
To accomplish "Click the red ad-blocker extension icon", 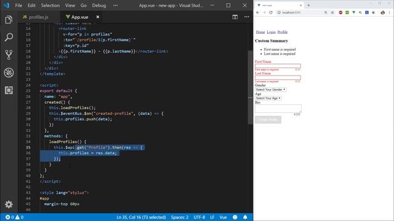I will [x=340, y=12].
